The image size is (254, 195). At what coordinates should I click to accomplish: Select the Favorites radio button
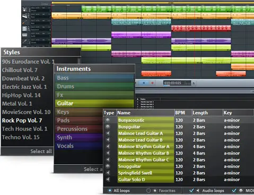(148, 191)
